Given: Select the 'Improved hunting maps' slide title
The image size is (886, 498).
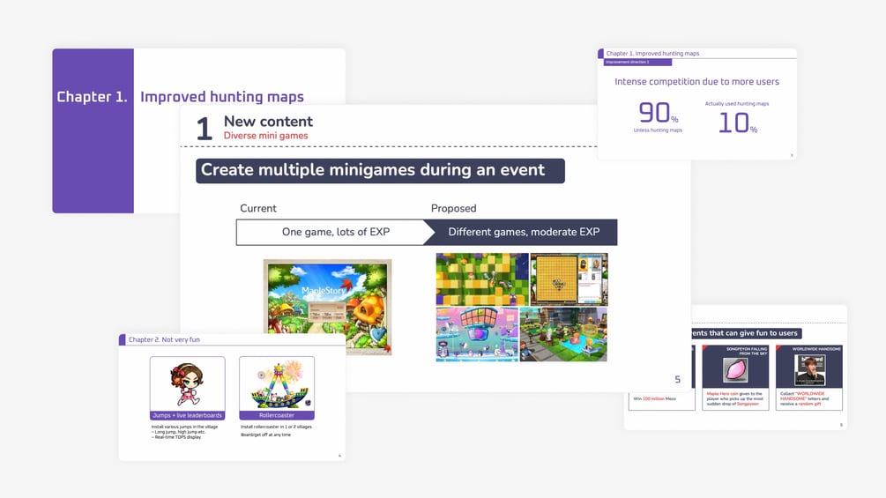Looking at the screenshot, I should (222, 97).
